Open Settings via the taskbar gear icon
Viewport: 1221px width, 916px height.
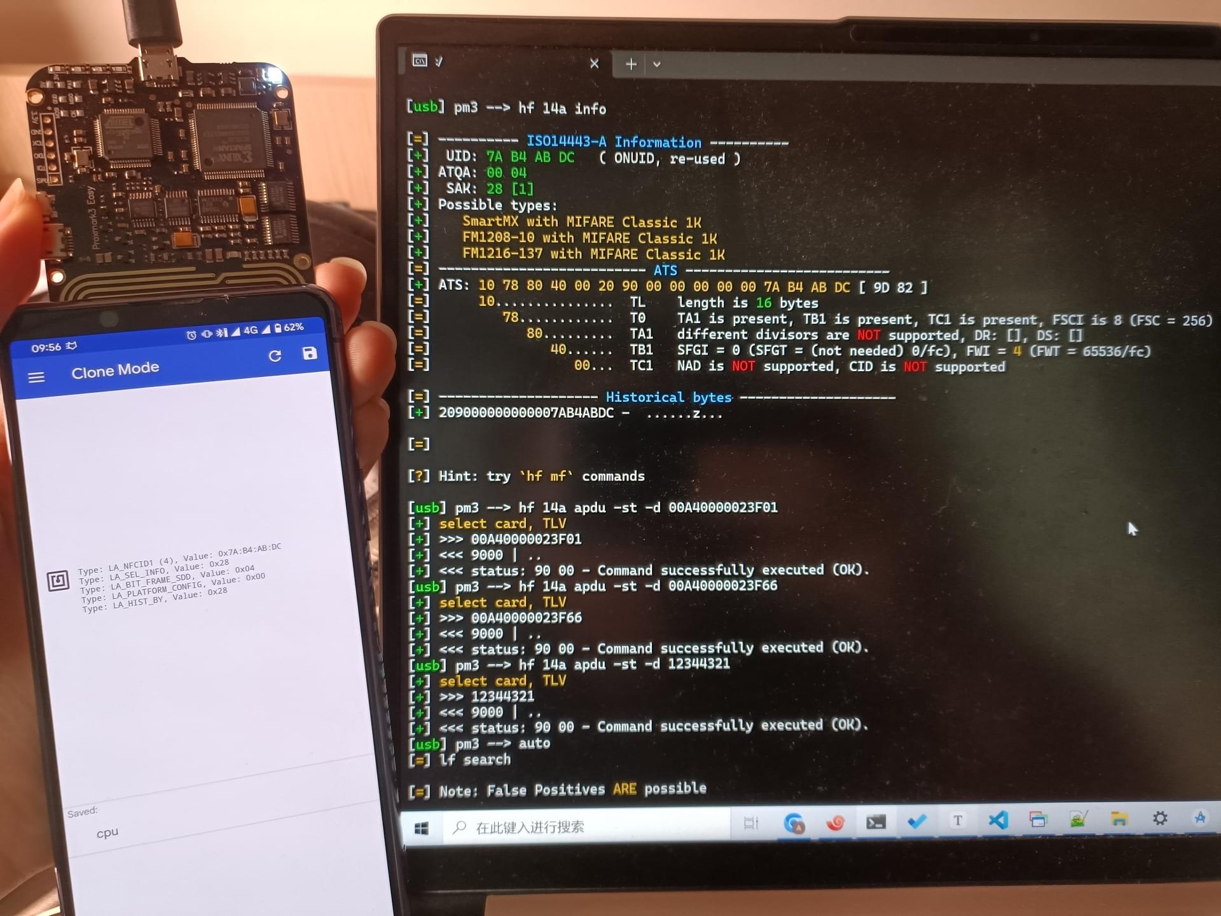(1160, 819)
